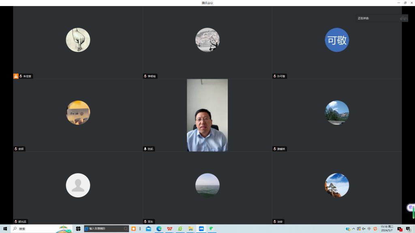The image size is (415, 233).
Task: Open Tencent Meeting from the taskbar
Action: 201,229
